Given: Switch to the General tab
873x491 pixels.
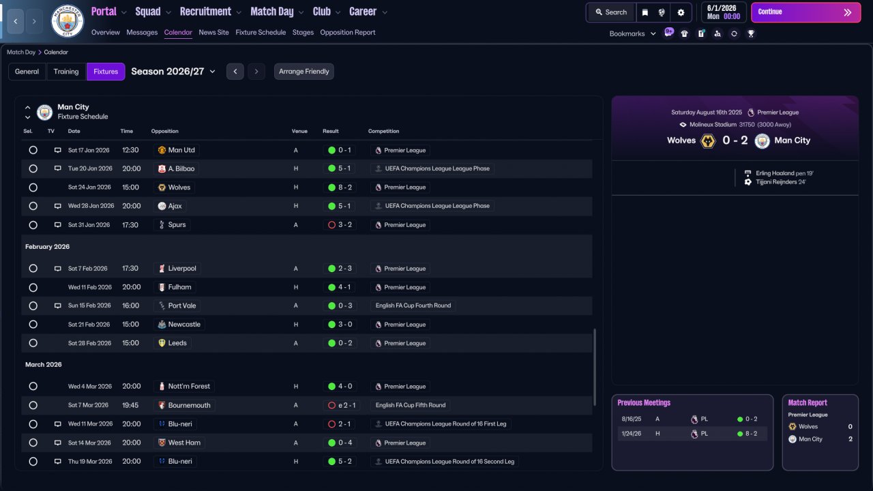Looking at the screenshot, I should (27, 72).
